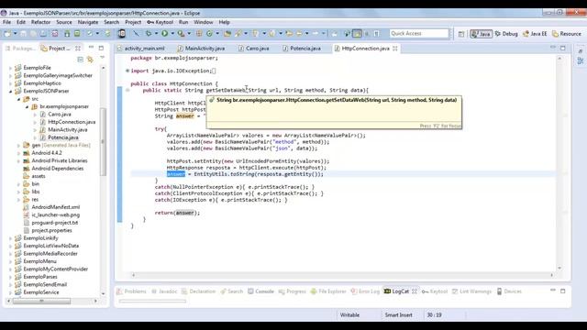Screen dimensions: 587x330
Task: Open the Project menu
Action: [x=133, y=22]
